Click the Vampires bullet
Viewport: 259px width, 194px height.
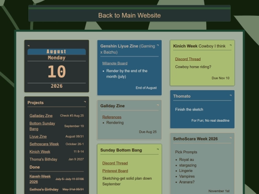[187, 176]
